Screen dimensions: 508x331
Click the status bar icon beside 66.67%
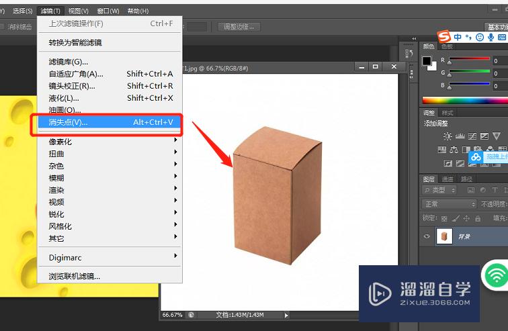[x=191, y=315]
